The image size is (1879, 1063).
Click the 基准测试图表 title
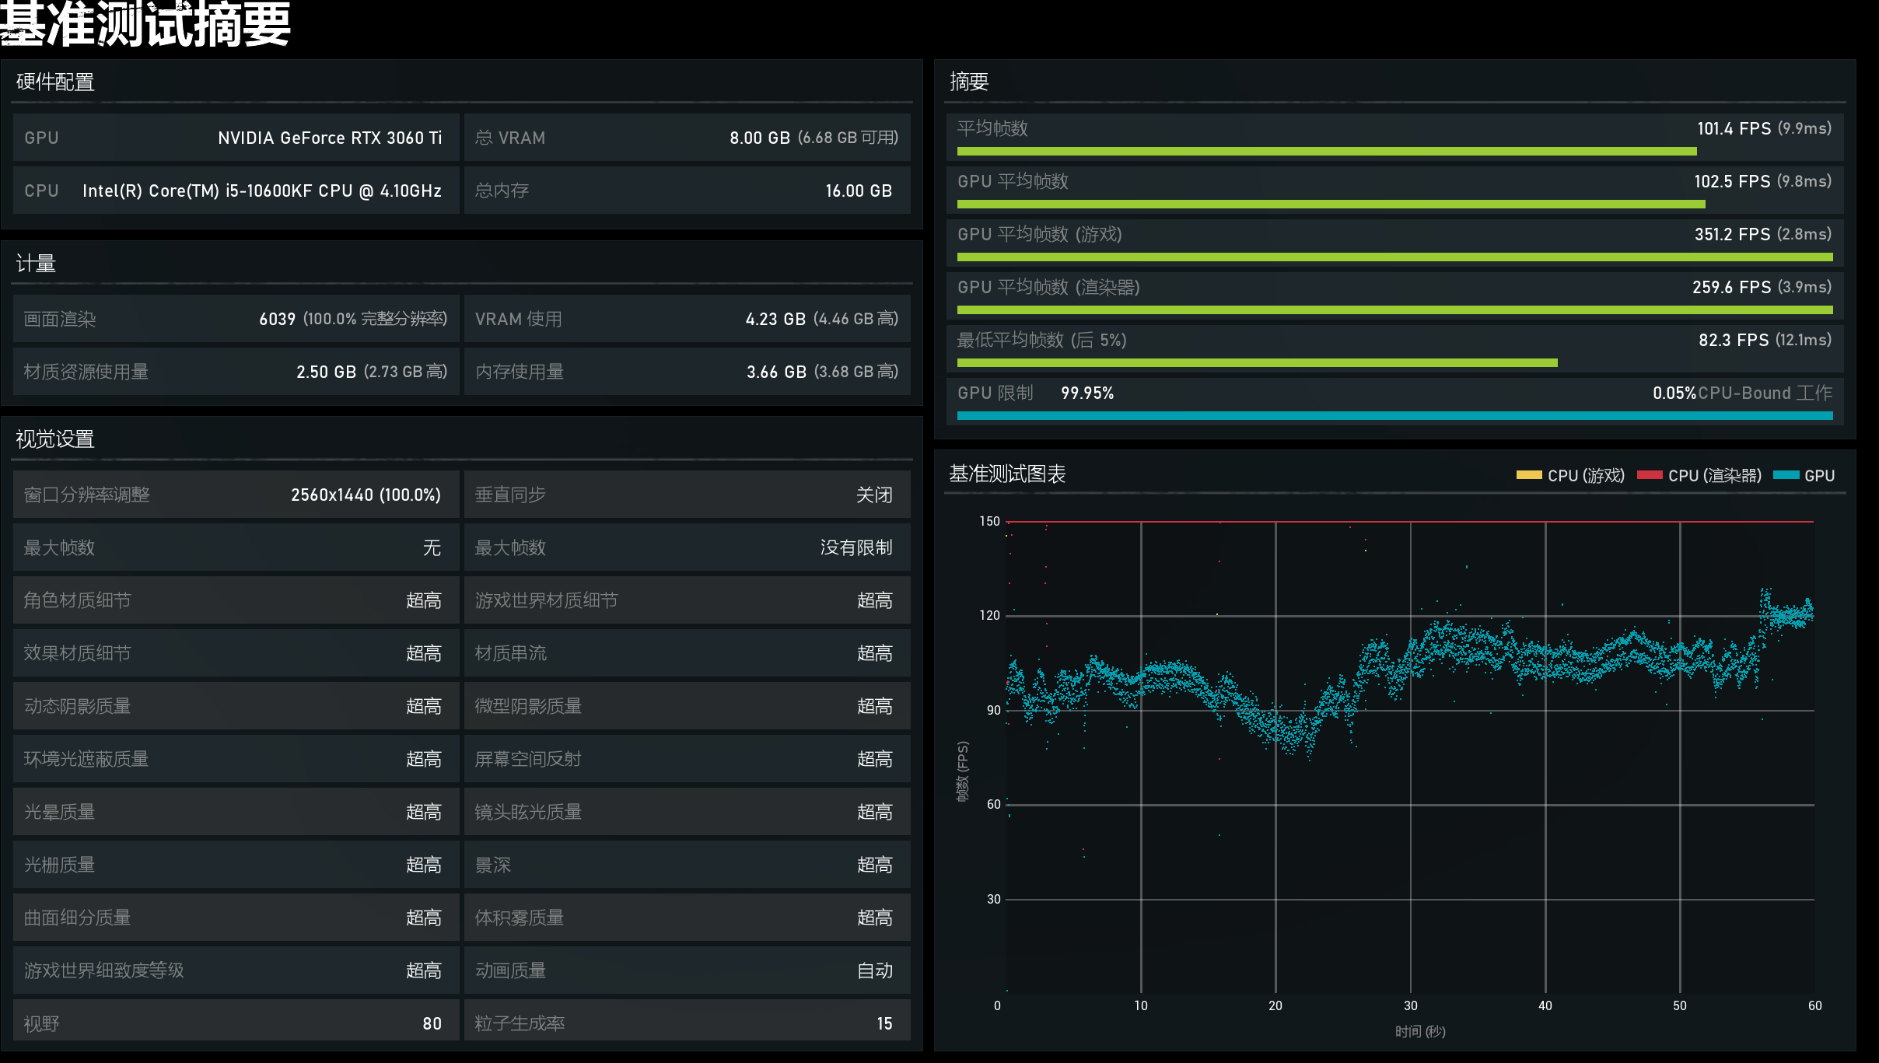point(1007,474)
